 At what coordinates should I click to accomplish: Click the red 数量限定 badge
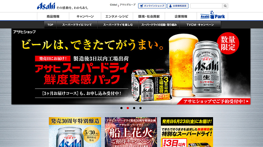point(228,43)
